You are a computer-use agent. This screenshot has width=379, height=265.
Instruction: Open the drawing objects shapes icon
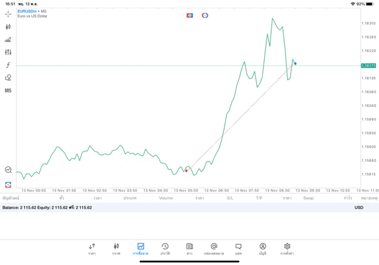[x=8, y=78]
